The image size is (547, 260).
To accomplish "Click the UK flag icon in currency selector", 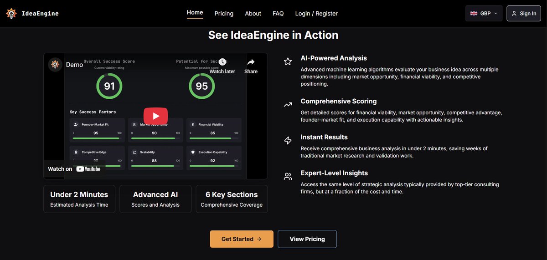I will tap(474, 14).
